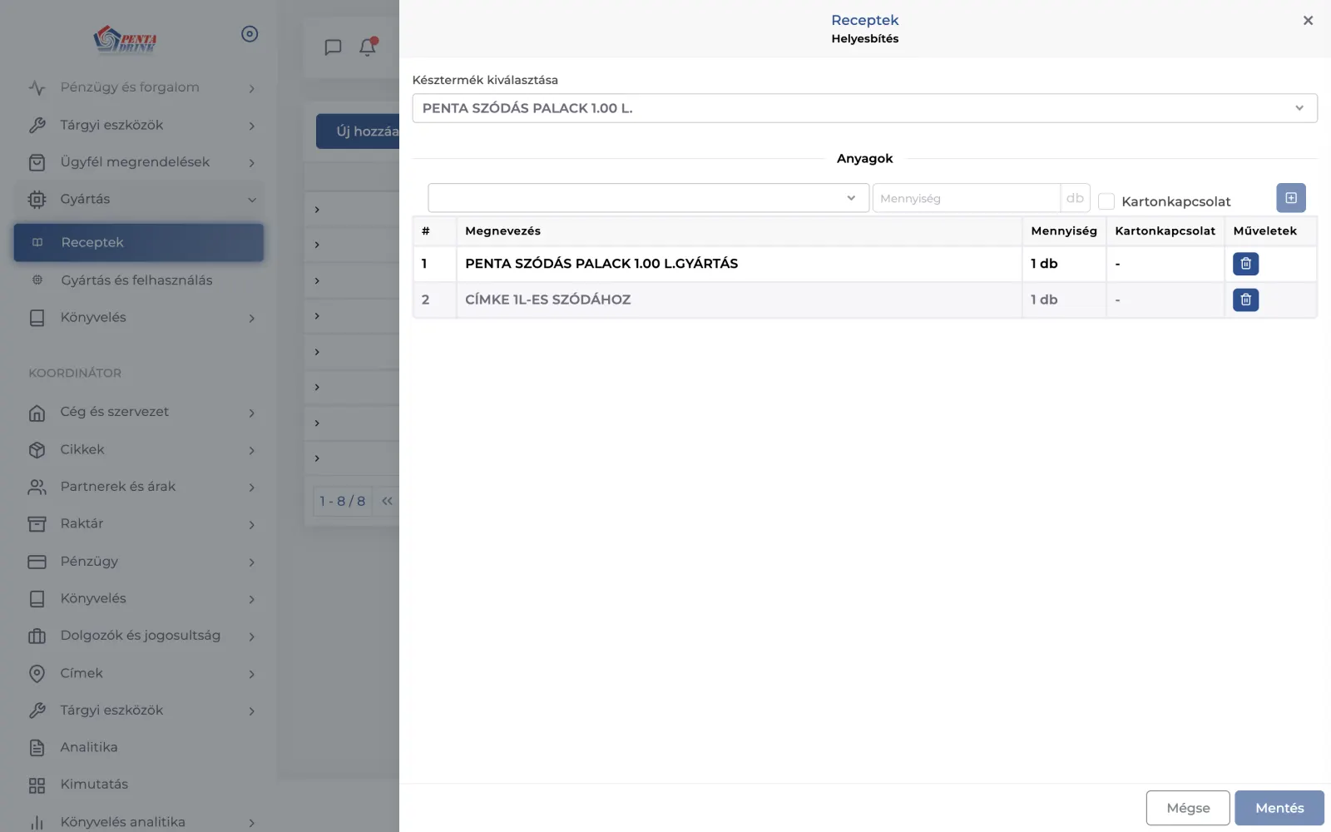This screenshot has height=832, width=1331.
Task: Click the Pénzügy credit card icon
Action: pyautogui.click(x=37, y=562)
